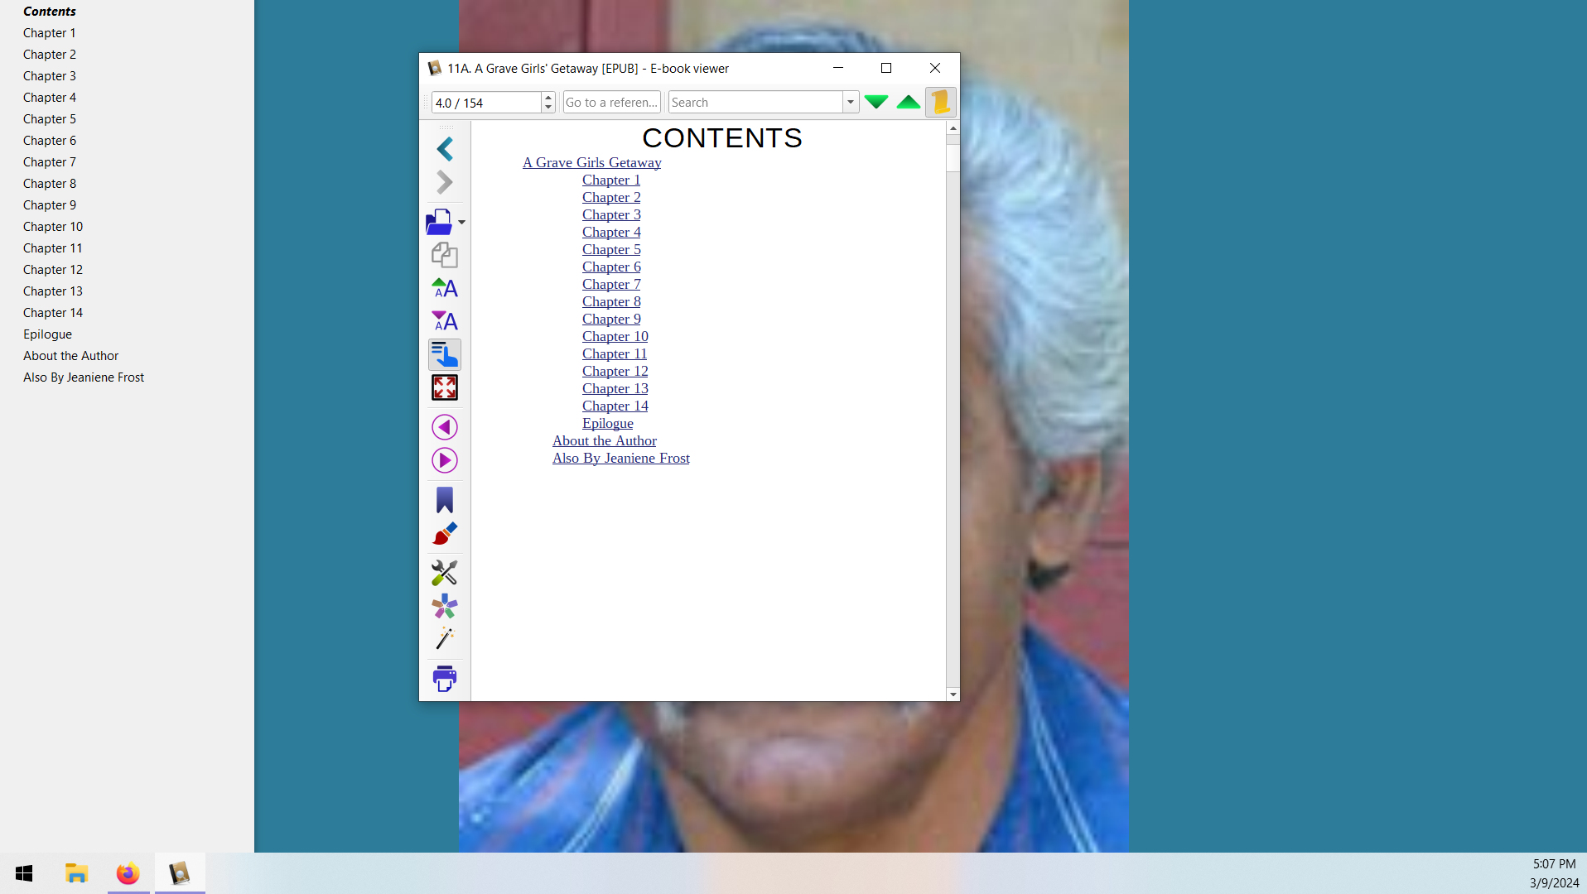Click the E-book viewer taskbar icon

pyautogui.click(x=180, y=873)
